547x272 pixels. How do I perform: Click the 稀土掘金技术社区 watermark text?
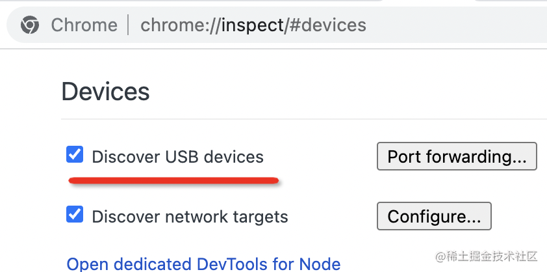point(494,256)
